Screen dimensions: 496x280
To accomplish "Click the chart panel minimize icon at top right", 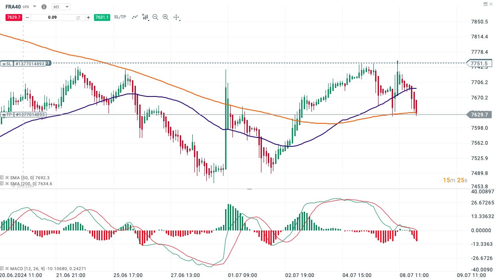I will coord(486,4).
